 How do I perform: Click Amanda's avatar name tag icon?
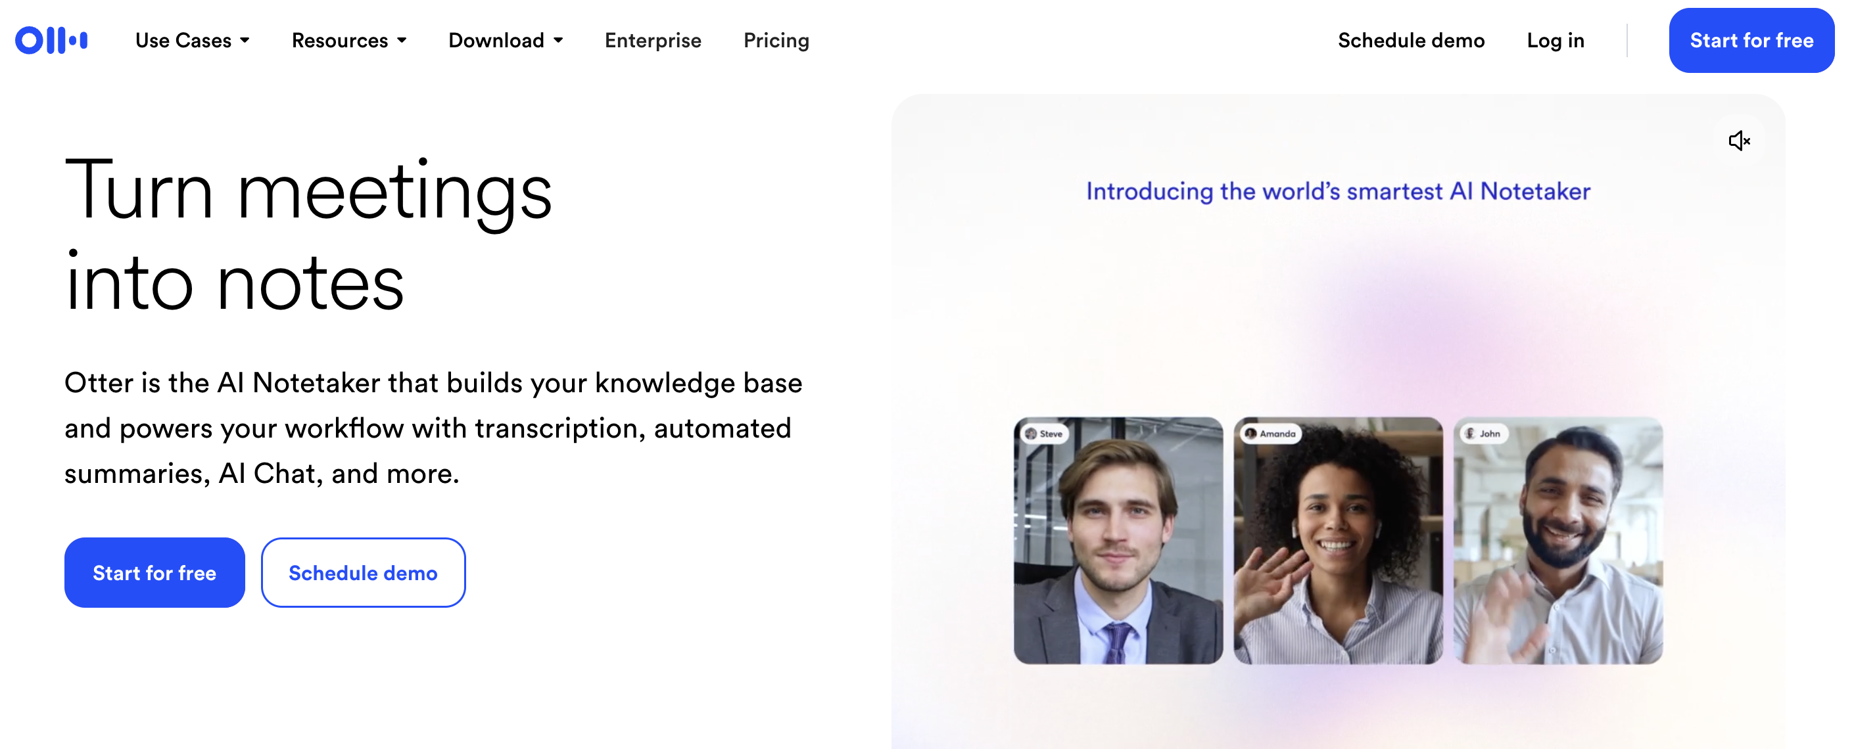click(1251, 433)
